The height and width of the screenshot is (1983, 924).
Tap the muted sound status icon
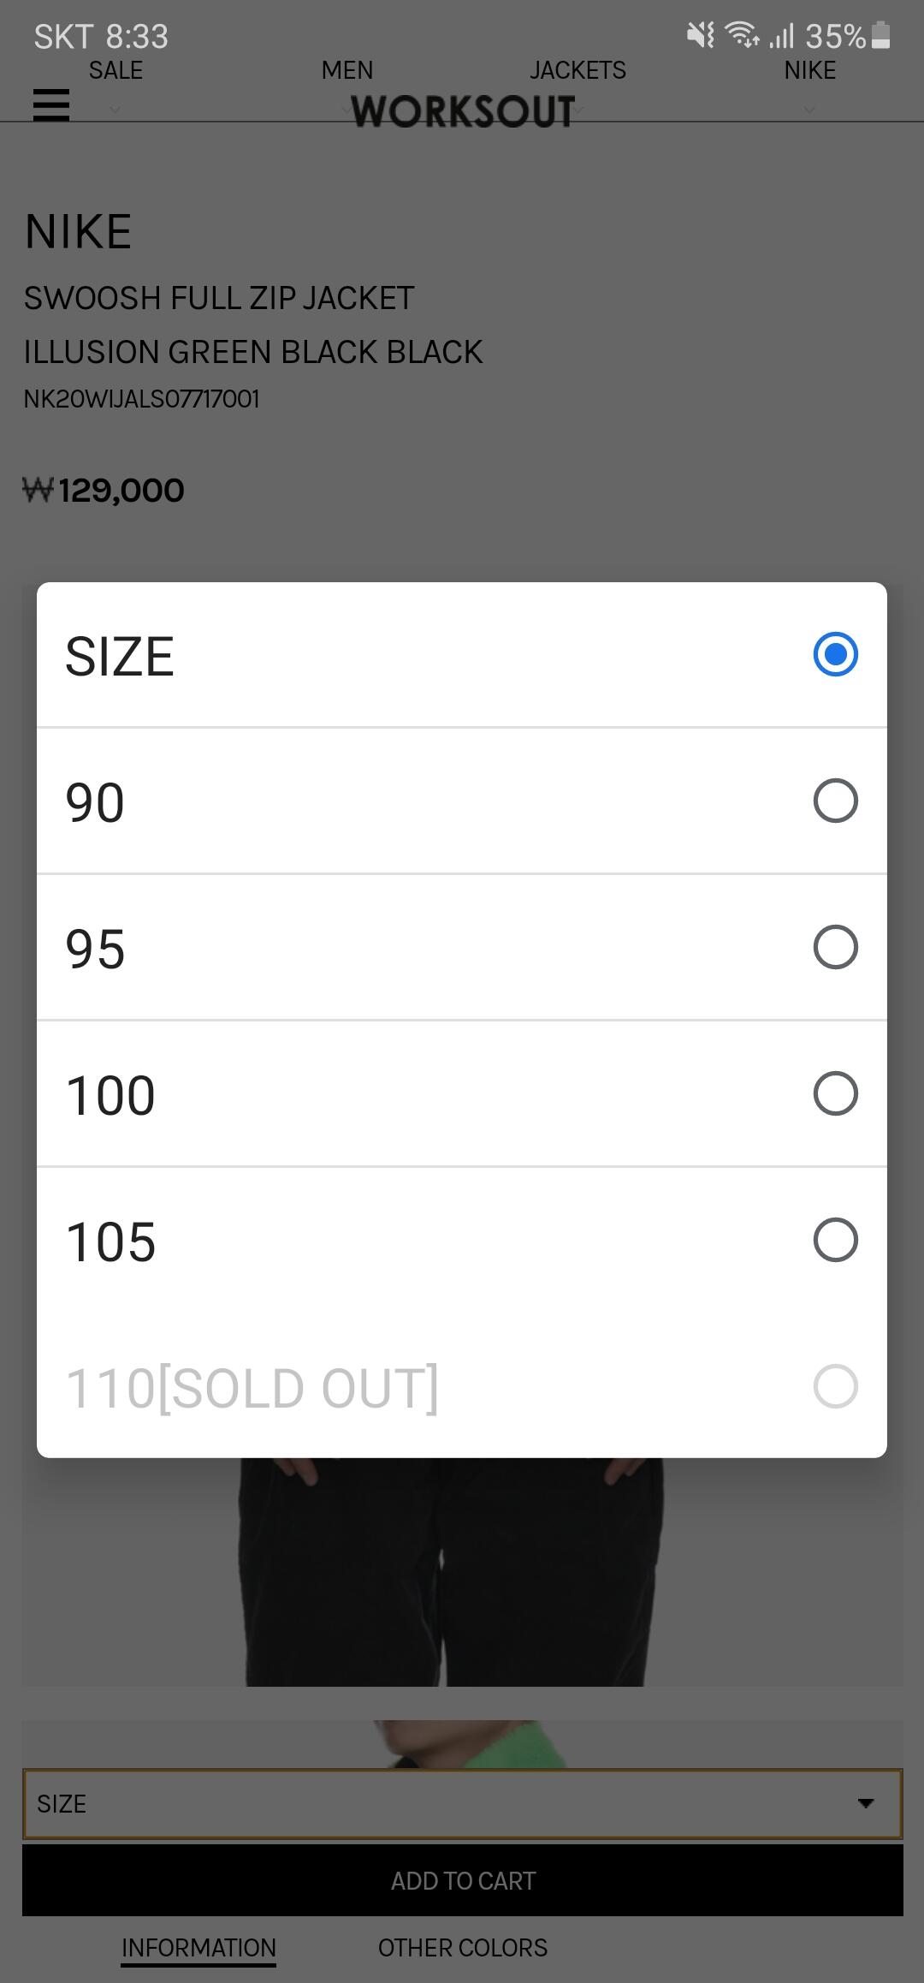point(700,35)
